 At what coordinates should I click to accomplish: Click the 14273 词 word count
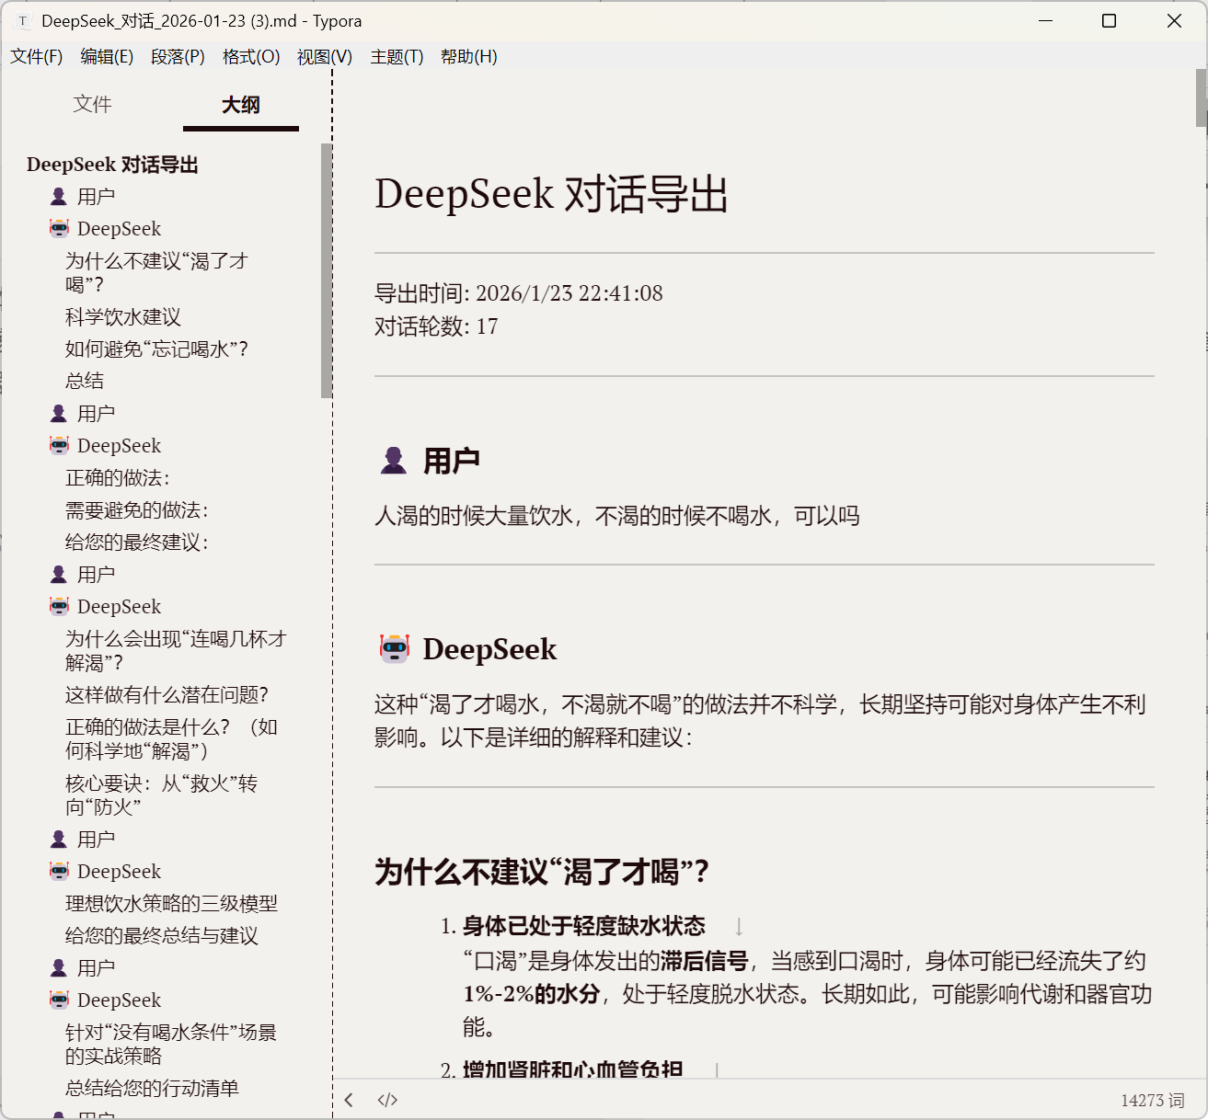coord(1152,1101)
